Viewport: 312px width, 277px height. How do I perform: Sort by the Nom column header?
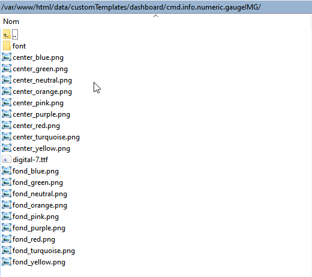[11, 22]
